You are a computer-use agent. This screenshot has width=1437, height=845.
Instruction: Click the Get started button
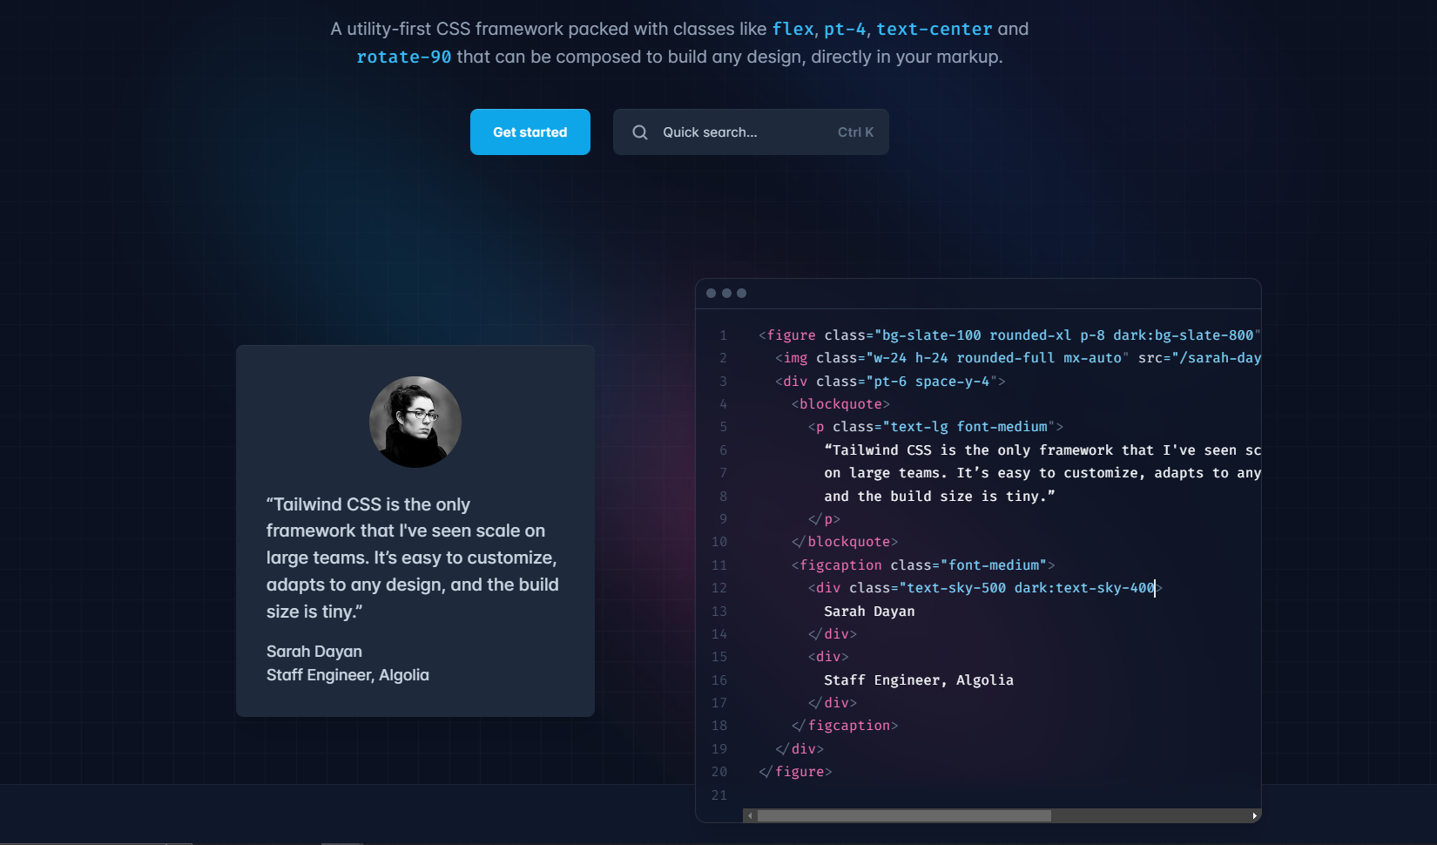point(530,132)
